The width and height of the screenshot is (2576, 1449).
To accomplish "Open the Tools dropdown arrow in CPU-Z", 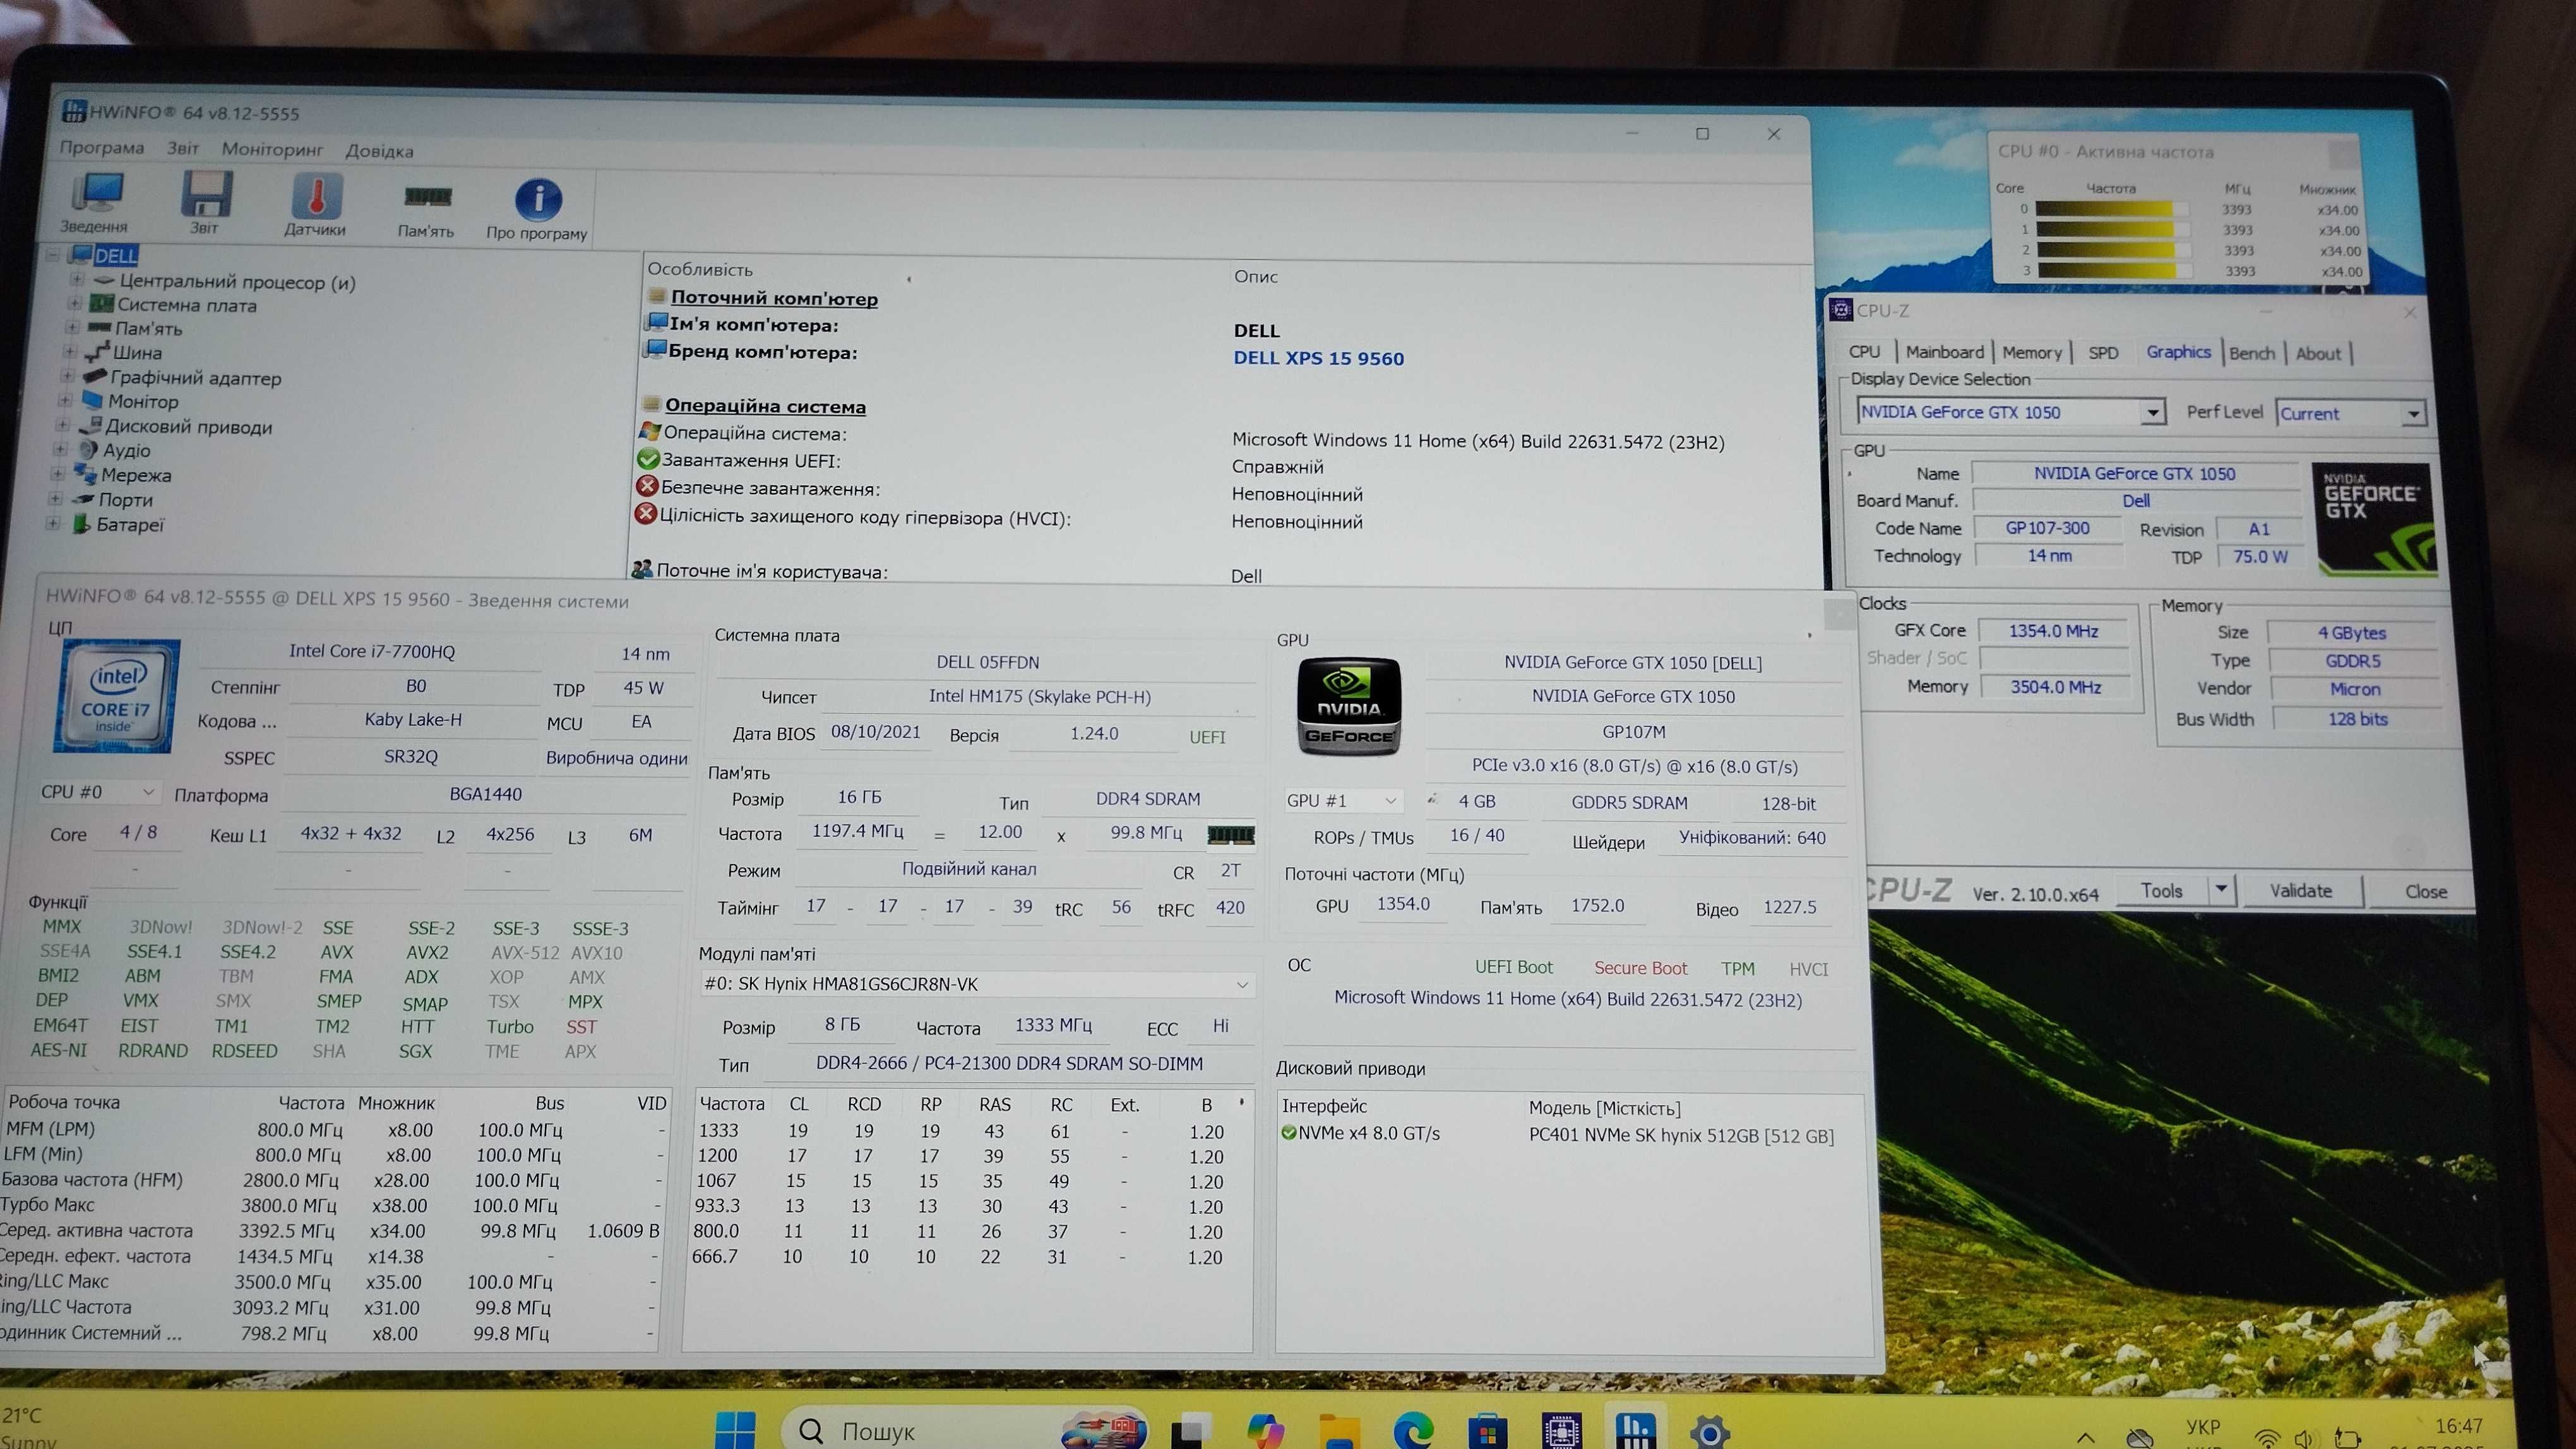I will (x=2221, y=889).
